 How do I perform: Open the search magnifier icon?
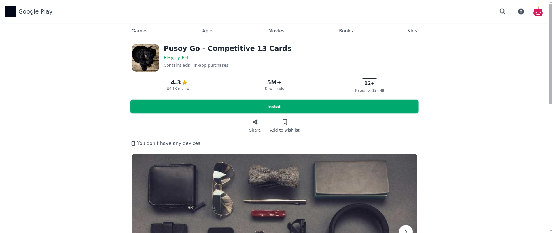click(x=503, y=11)
